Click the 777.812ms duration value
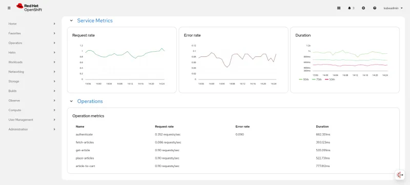The height and width of the screenshot is (185, 410). [323, 166]
